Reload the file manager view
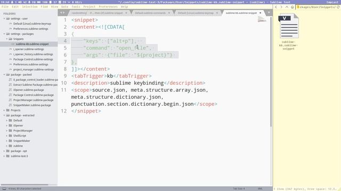Viewport: 341px width, 191px height. click(338, 7)
